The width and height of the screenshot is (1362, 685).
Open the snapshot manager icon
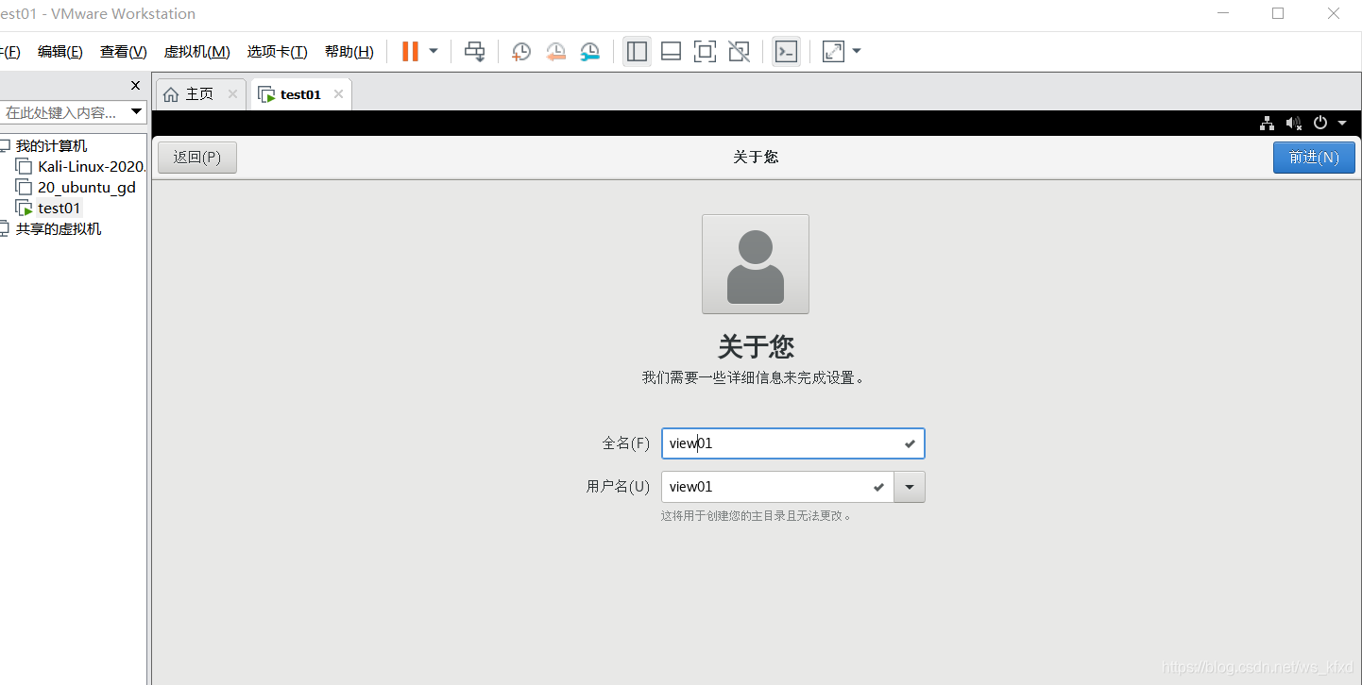589,52
